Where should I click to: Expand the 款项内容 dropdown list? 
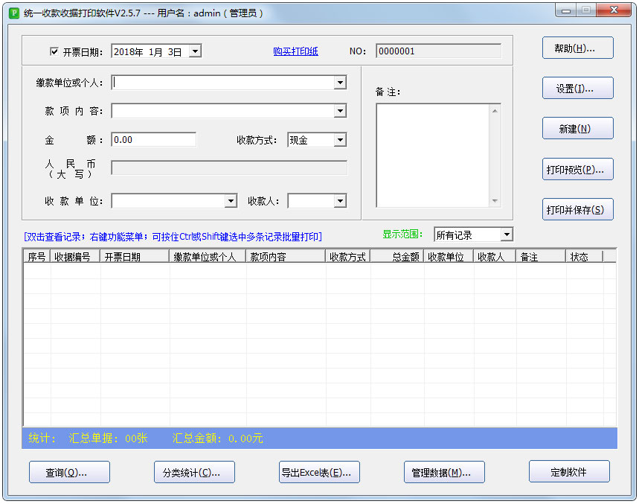340,111
